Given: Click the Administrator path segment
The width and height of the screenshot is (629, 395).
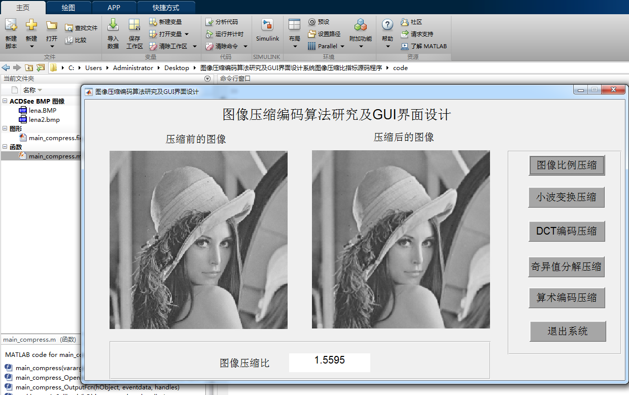Looking at the screenshot, I should [x=133, y=68].
